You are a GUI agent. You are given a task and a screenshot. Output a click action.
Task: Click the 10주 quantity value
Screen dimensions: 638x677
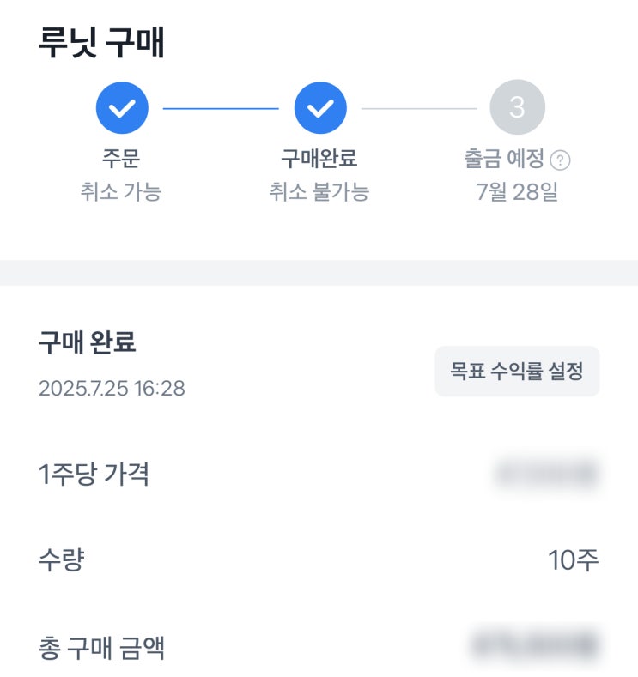click(573, 560)
